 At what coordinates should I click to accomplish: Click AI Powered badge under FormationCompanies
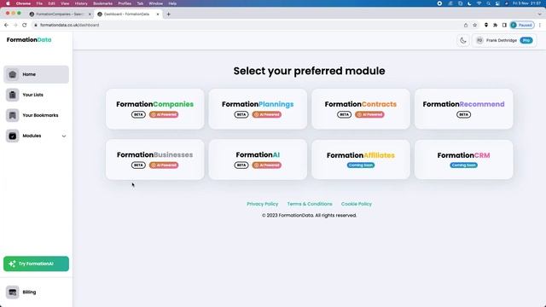tap(164, 114)
